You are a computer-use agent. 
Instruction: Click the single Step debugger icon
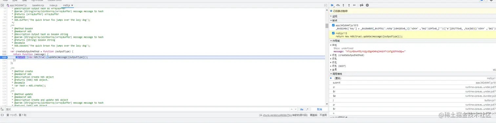pyautogui.click(x=354, y=5)
